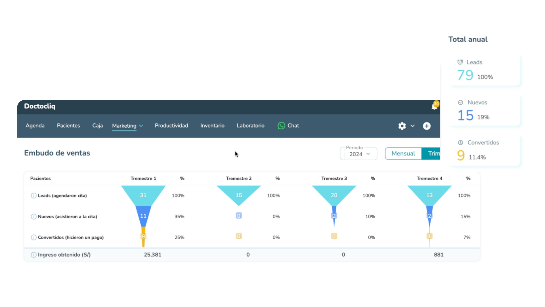Click the Doctocliq logo link

point(40,106)
